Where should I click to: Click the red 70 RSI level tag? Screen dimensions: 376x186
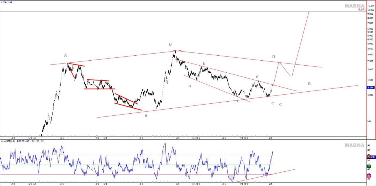369,157
